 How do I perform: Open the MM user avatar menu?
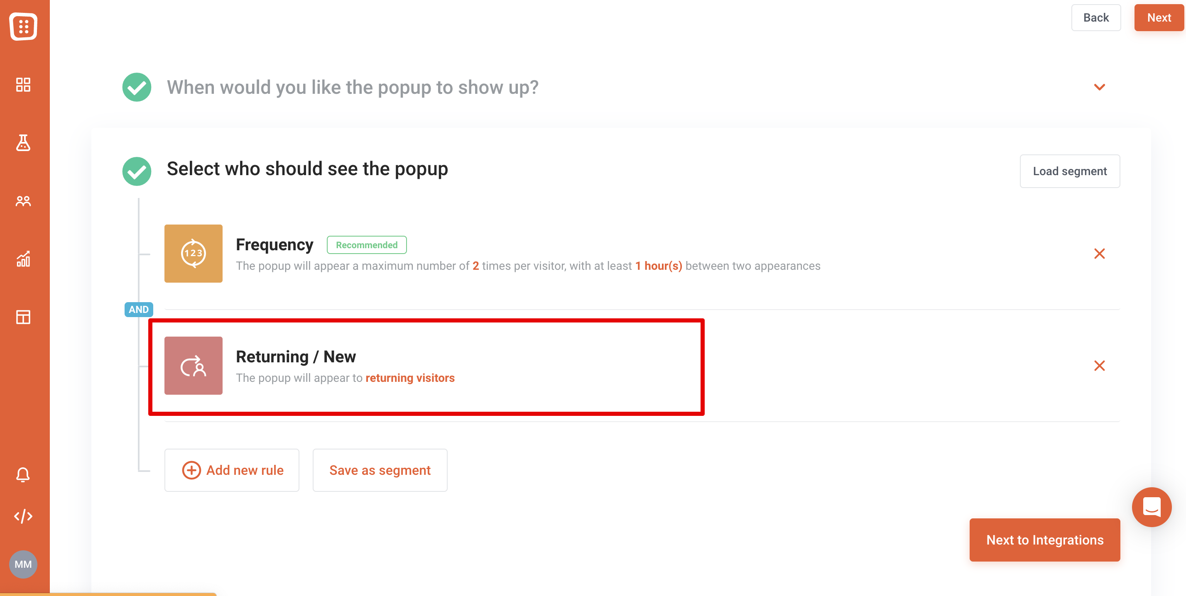pos(23,564)
